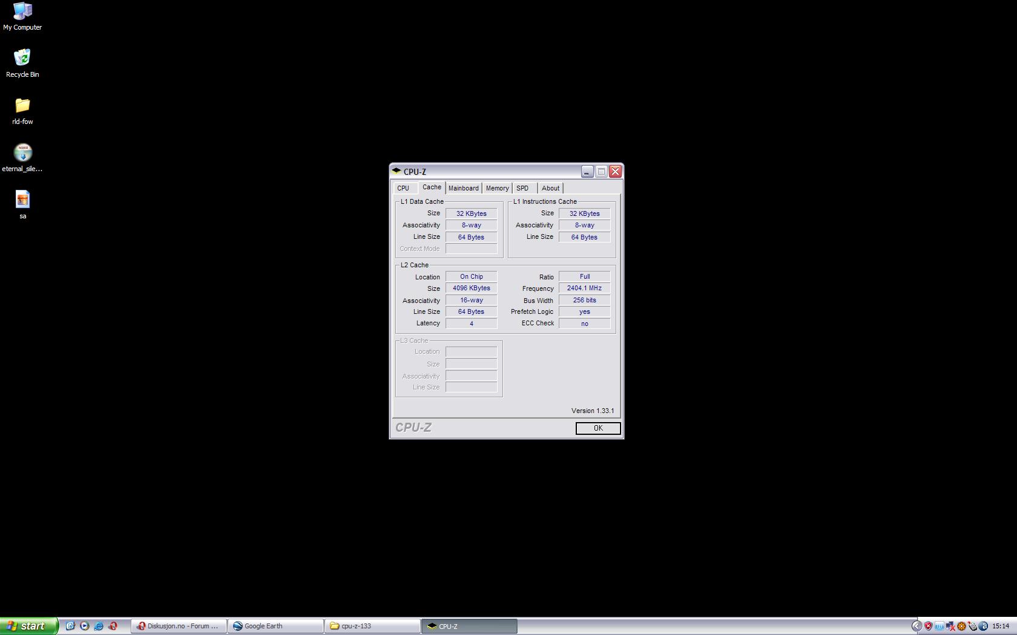Click L1 Data Cache Size field 32 KBytes

coord(471,213)
